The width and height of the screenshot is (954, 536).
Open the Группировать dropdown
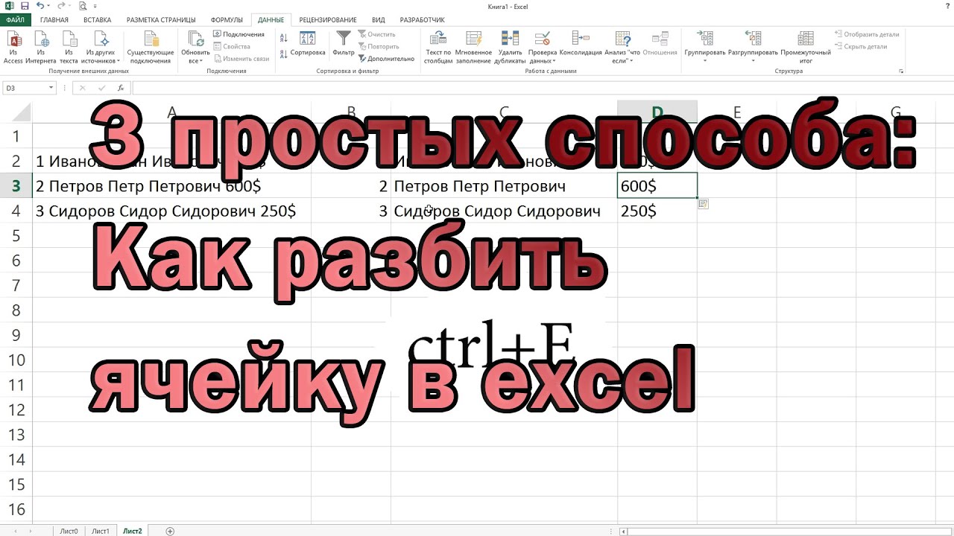pos(705,47)
